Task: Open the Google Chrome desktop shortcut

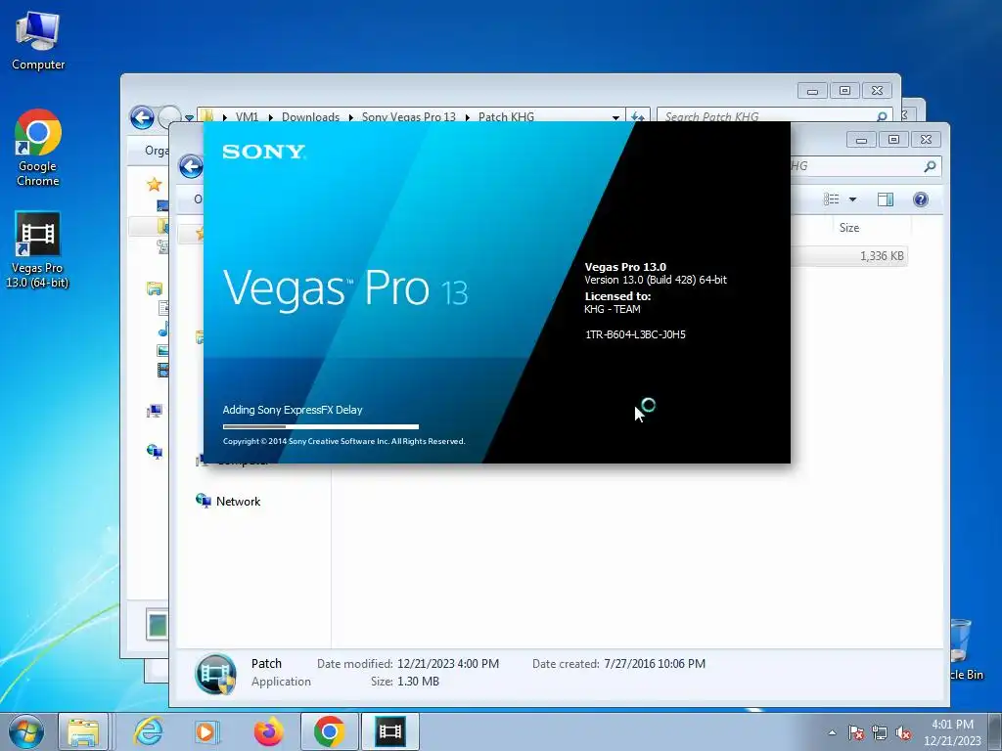Action: tap(38, 149)
